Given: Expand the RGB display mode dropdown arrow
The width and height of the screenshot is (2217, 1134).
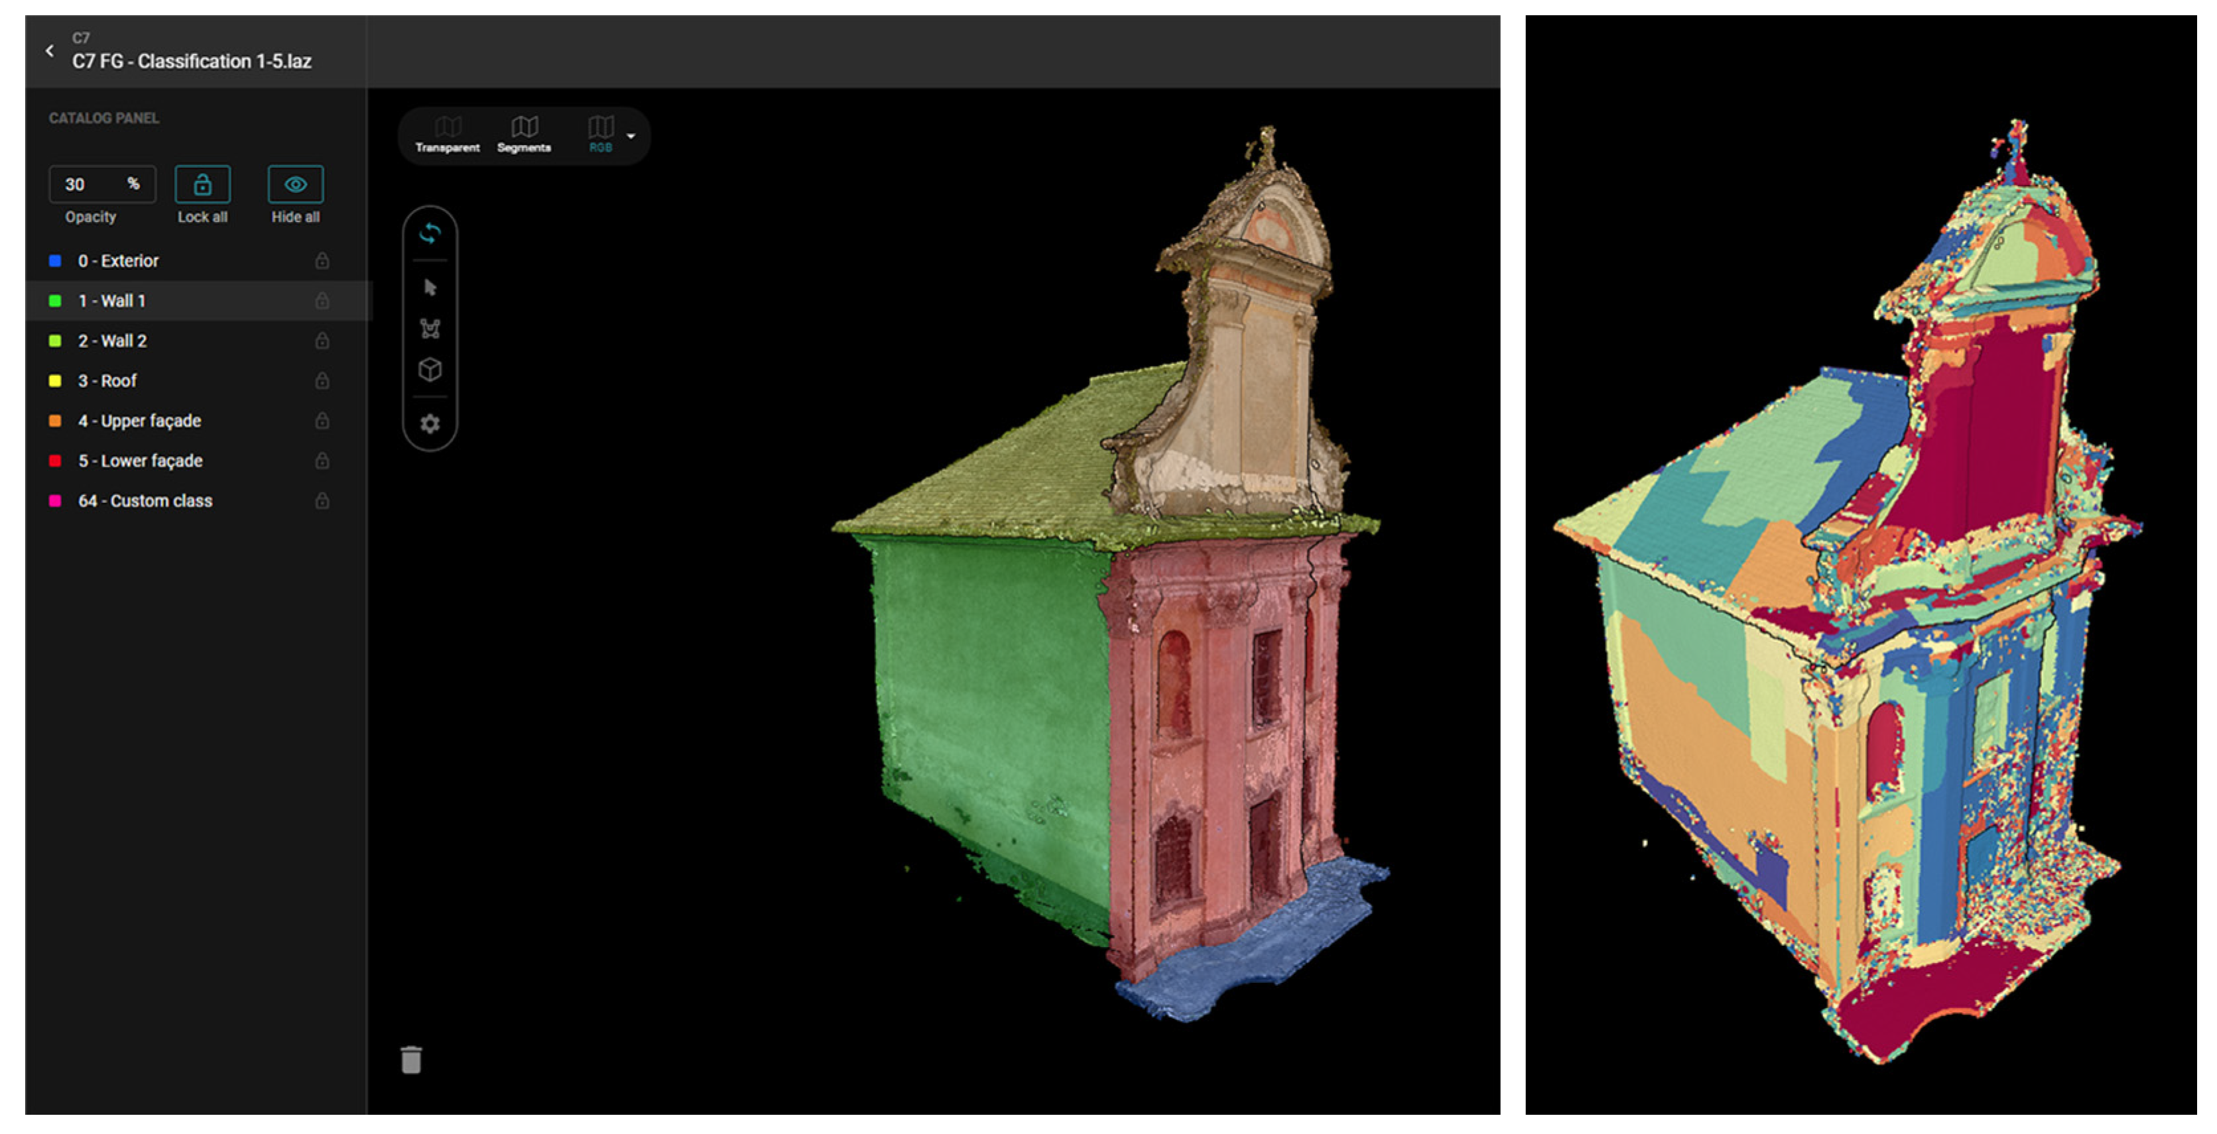Looking at the screenshot, I should pos(631,136).
